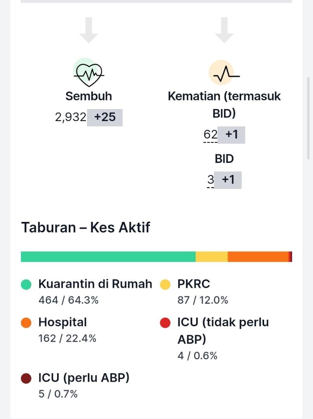Click the Taburan – Kes Aktif heading
Image resolution: width=313 pixels, height=419 pixels.
pyautogui.click(x=85, y=228)
